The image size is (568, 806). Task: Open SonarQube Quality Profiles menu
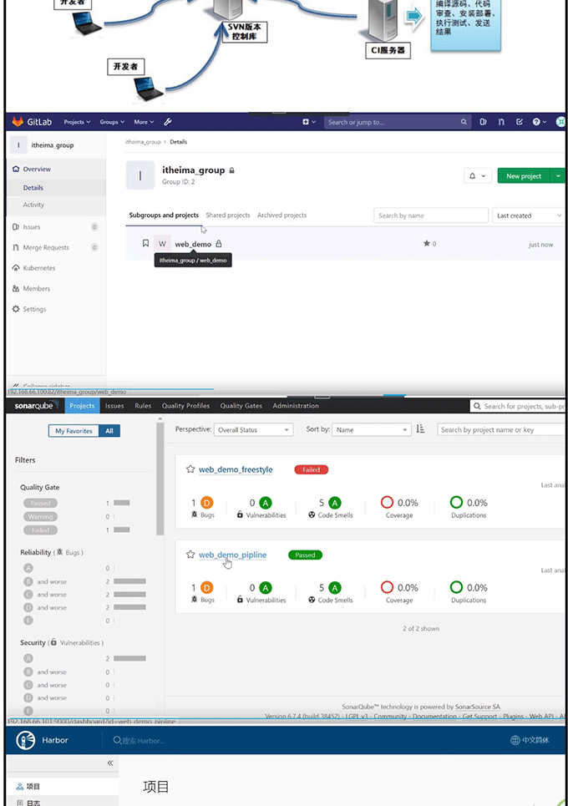click(x=185, y=406)
